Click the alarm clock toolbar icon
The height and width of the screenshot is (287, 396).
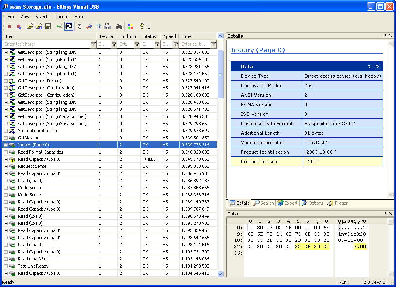pyautogui.click(x=80, y=27)
